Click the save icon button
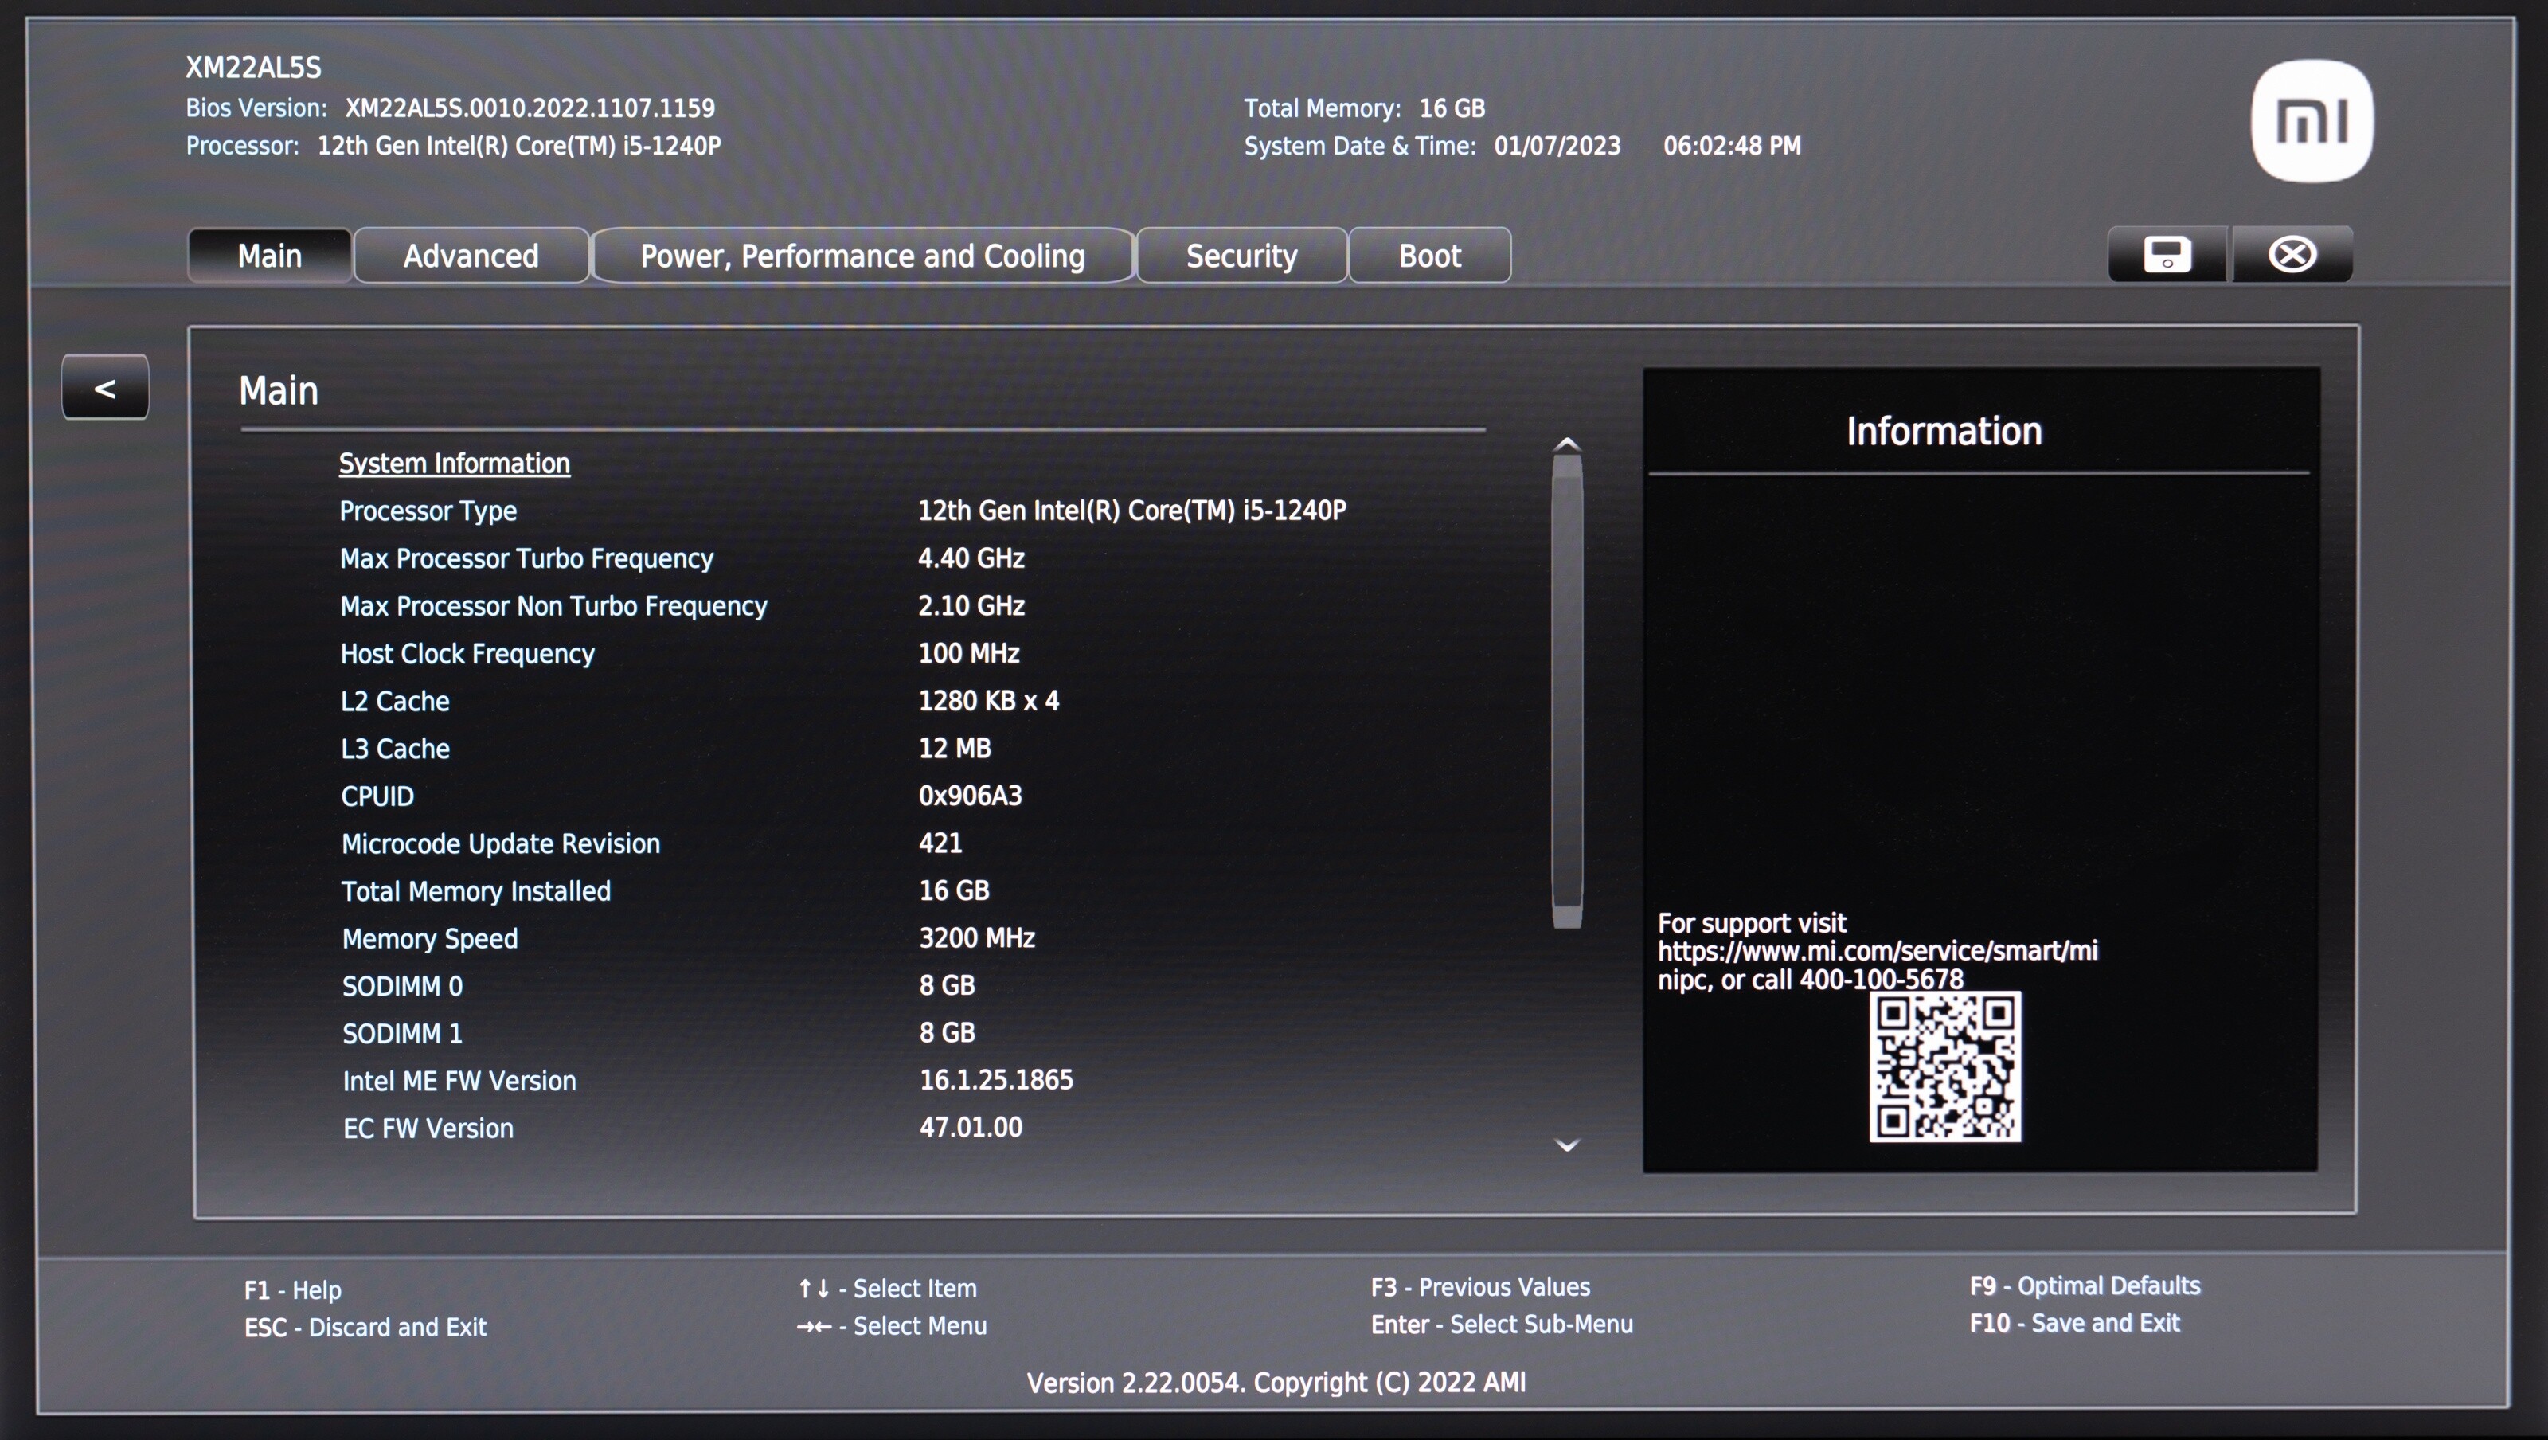 tap(2166, 254)
